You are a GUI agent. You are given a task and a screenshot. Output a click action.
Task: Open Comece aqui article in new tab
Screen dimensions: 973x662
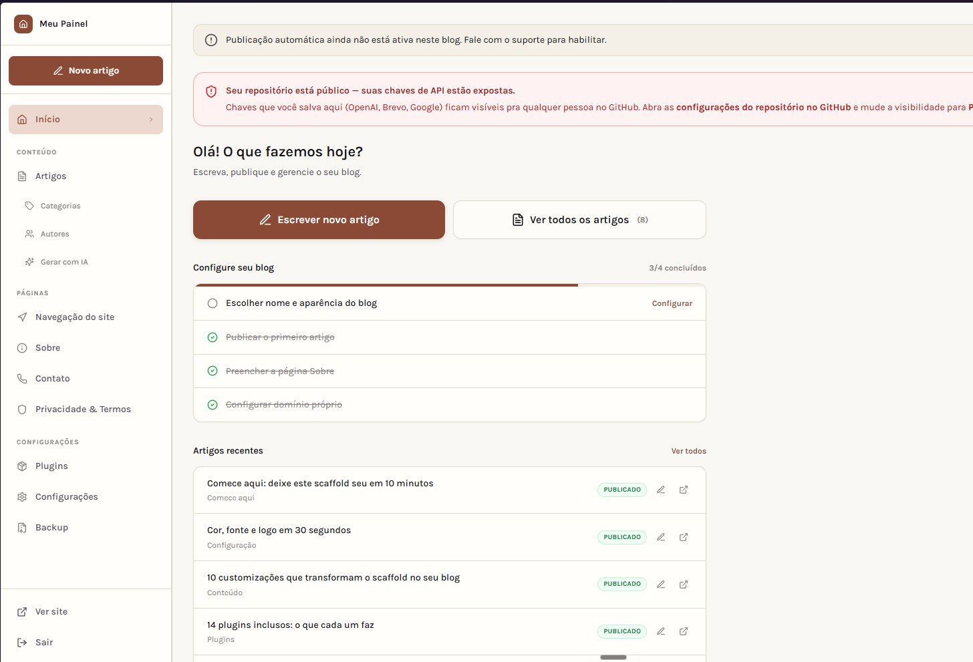(x=684, y=490)
